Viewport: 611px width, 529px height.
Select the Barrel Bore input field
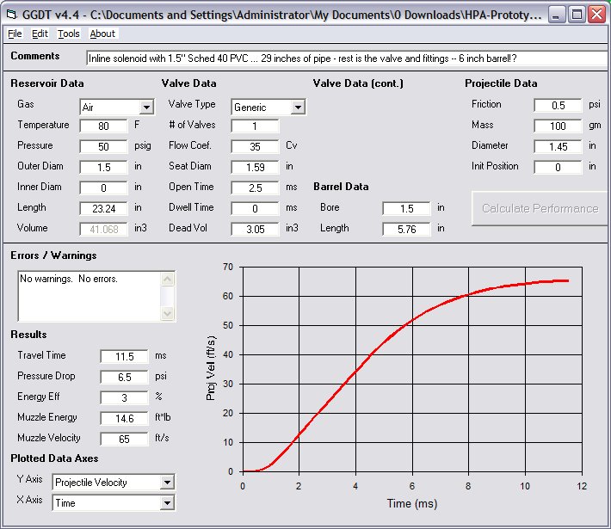[406, 208]
